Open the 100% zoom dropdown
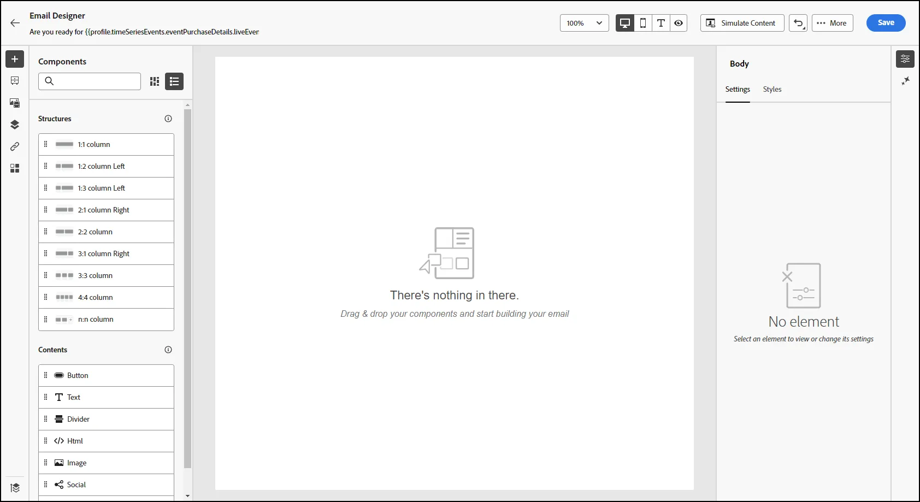Viewport: 920px width, 502px height. pyautogui.click(x=585, y=23)
